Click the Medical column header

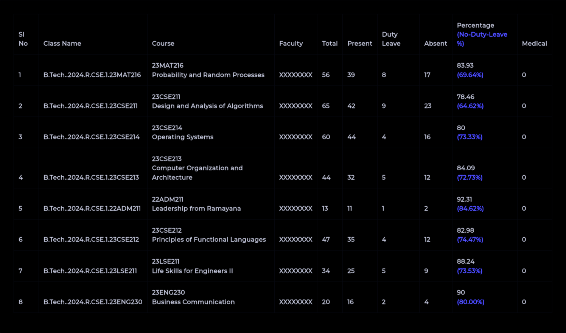[534, 44]
